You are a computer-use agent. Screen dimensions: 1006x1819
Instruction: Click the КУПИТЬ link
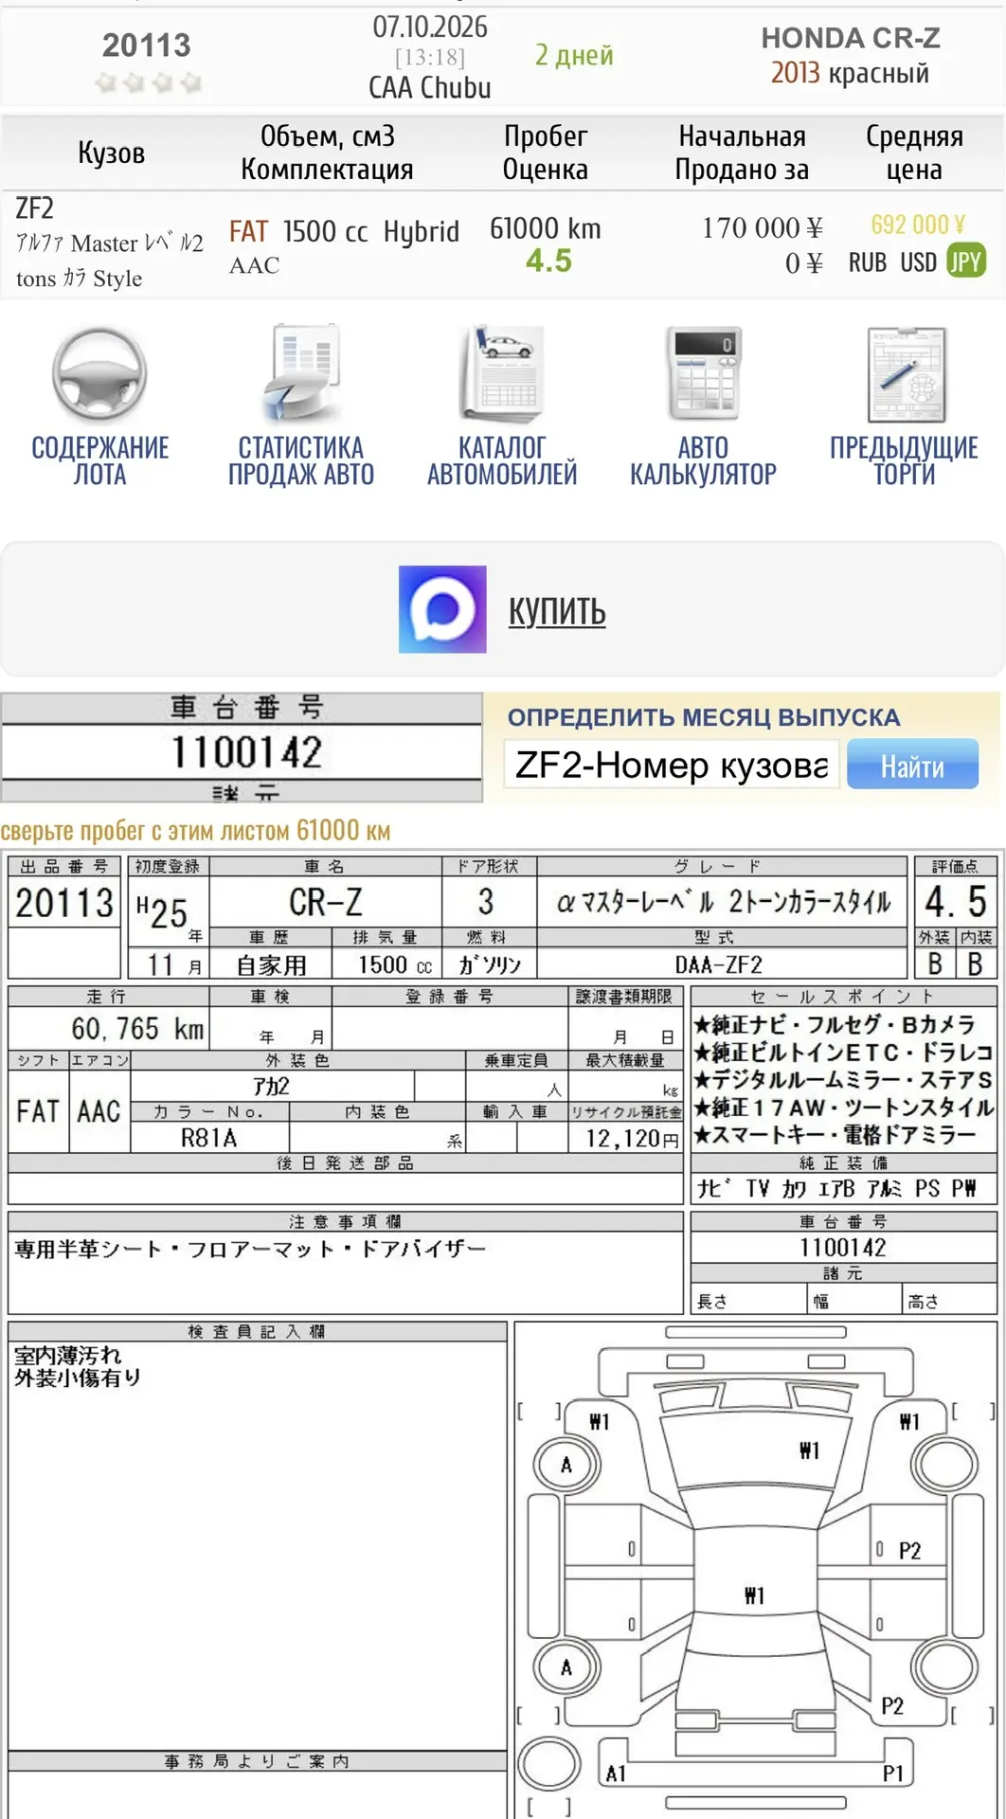[557, 611]
